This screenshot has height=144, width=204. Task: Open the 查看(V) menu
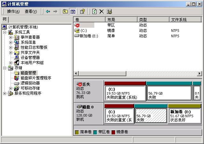tap(31, 11)
